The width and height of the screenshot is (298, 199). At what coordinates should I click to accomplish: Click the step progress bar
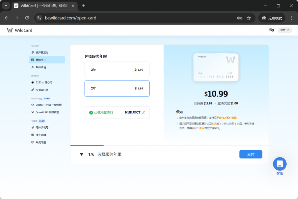169,145
